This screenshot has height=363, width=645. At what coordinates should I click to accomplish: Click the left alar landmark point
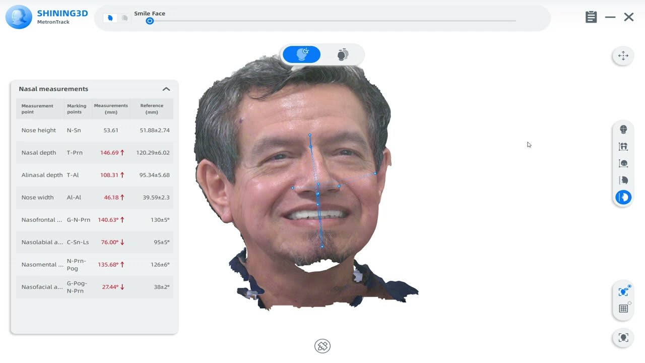click(292, 188)
